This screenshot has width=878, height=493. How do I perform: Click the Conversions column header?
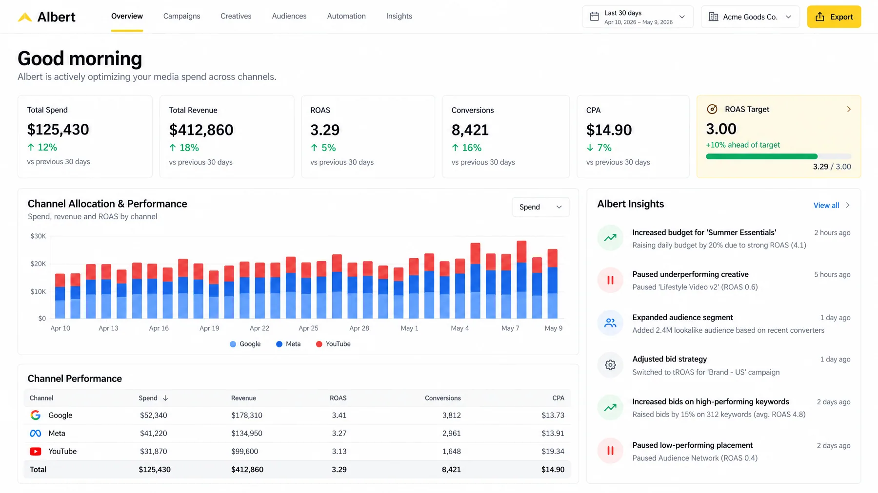pyautogui.click(x=442, y=398)
